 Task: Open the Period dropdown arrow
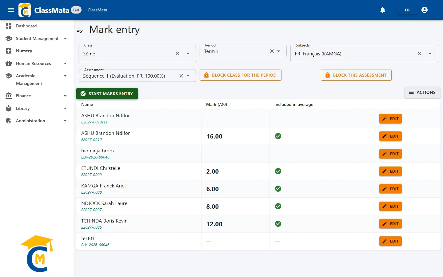[279, 51]
